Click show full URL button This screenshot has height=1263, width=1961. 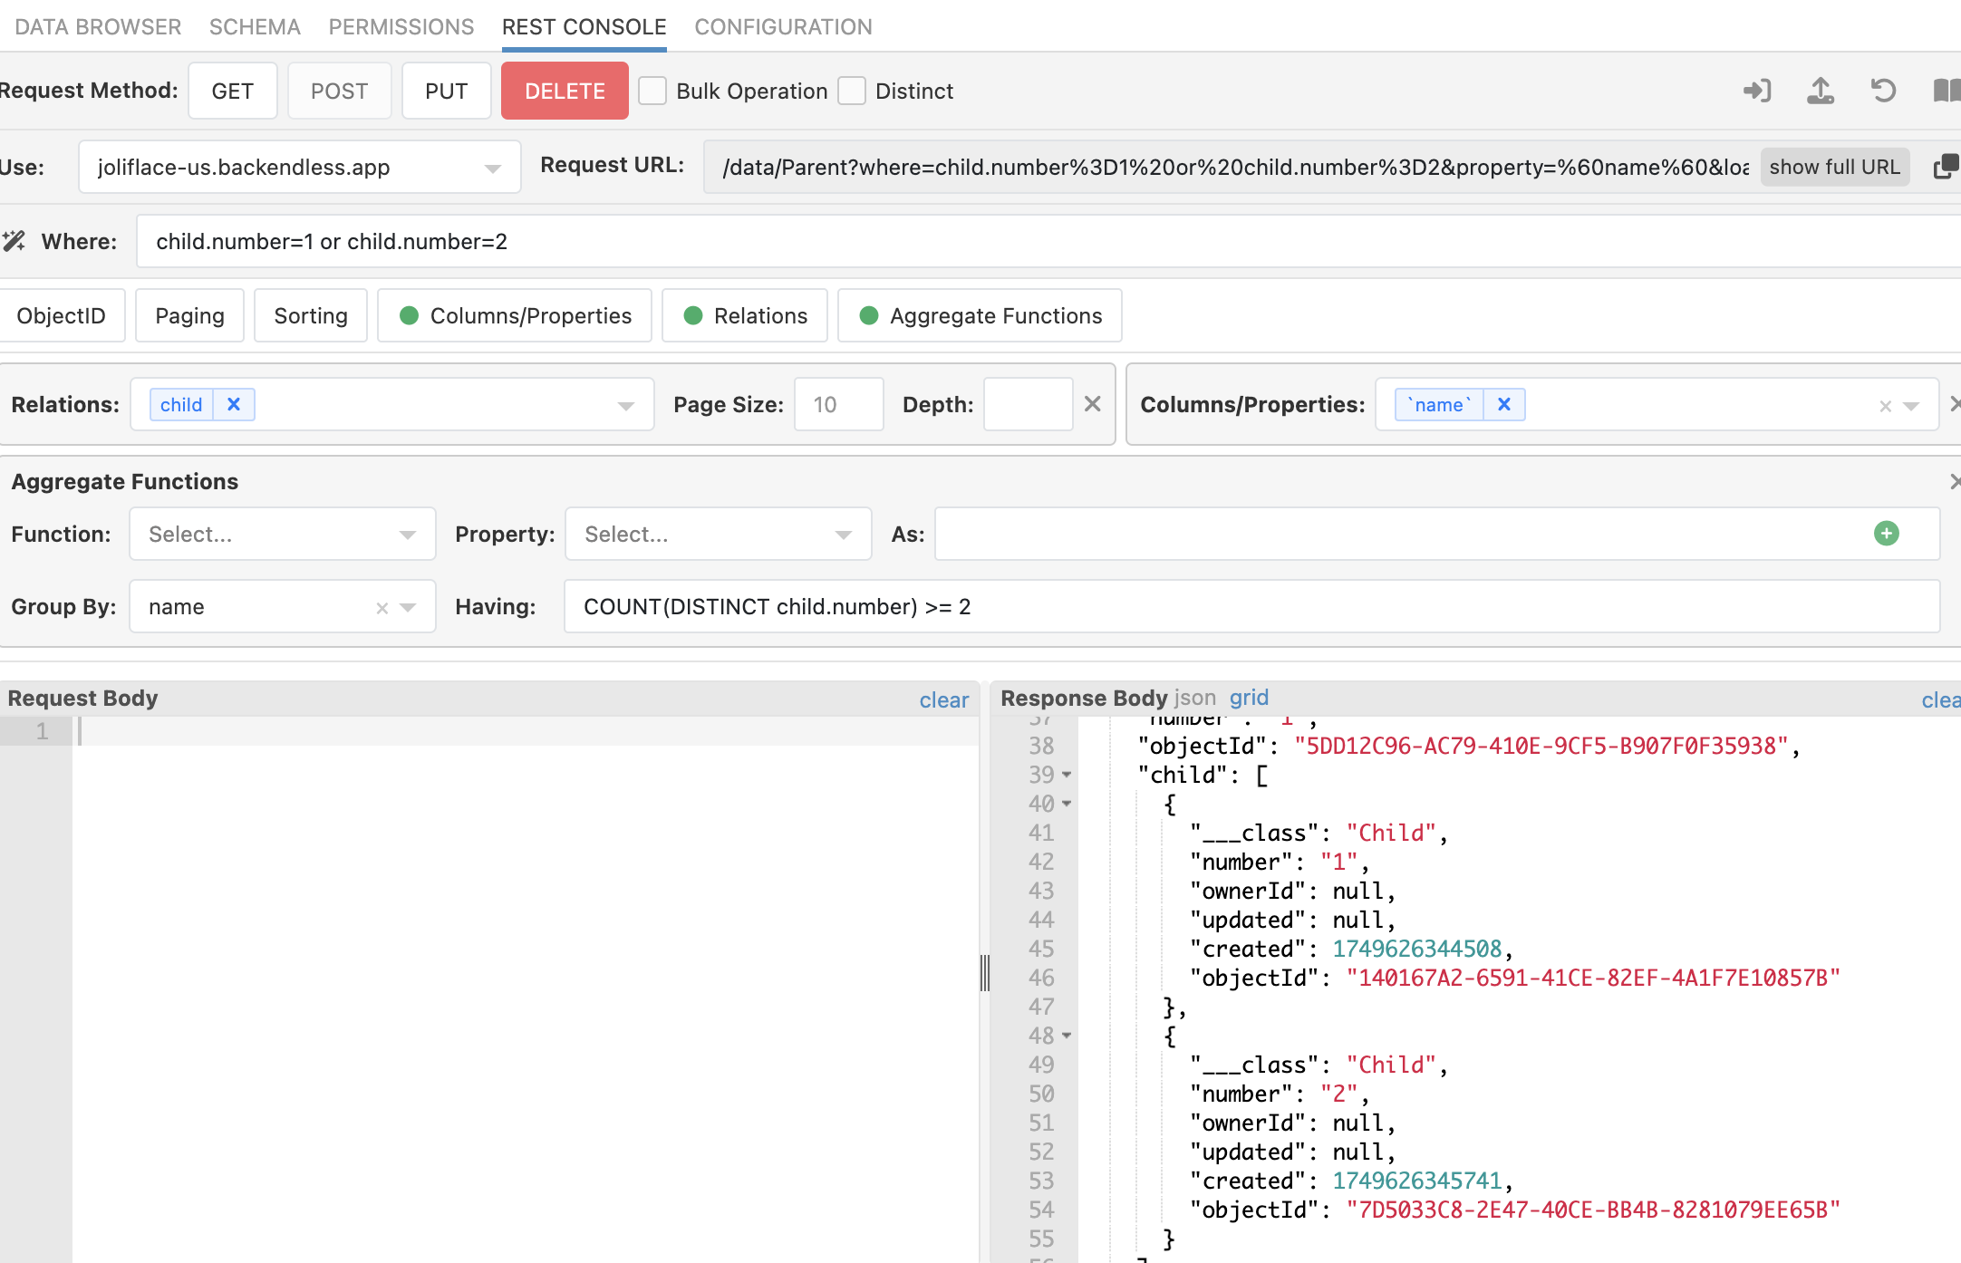[x=1835, y=167]
